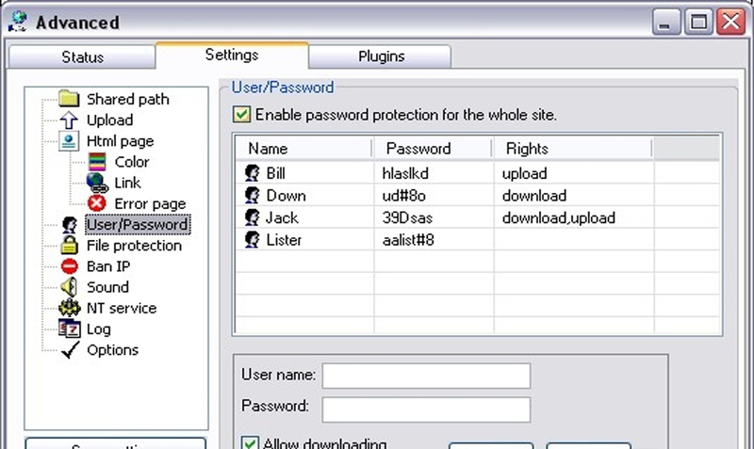Click the User name input field
Screen dimensions: 754x449
pos(426,376)
